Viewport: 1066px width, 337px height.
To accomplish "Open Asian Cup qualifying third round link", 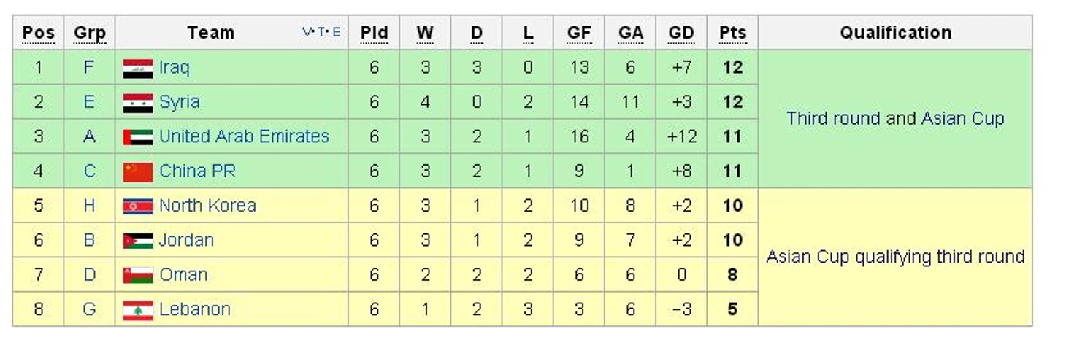I will click(895, 257).
